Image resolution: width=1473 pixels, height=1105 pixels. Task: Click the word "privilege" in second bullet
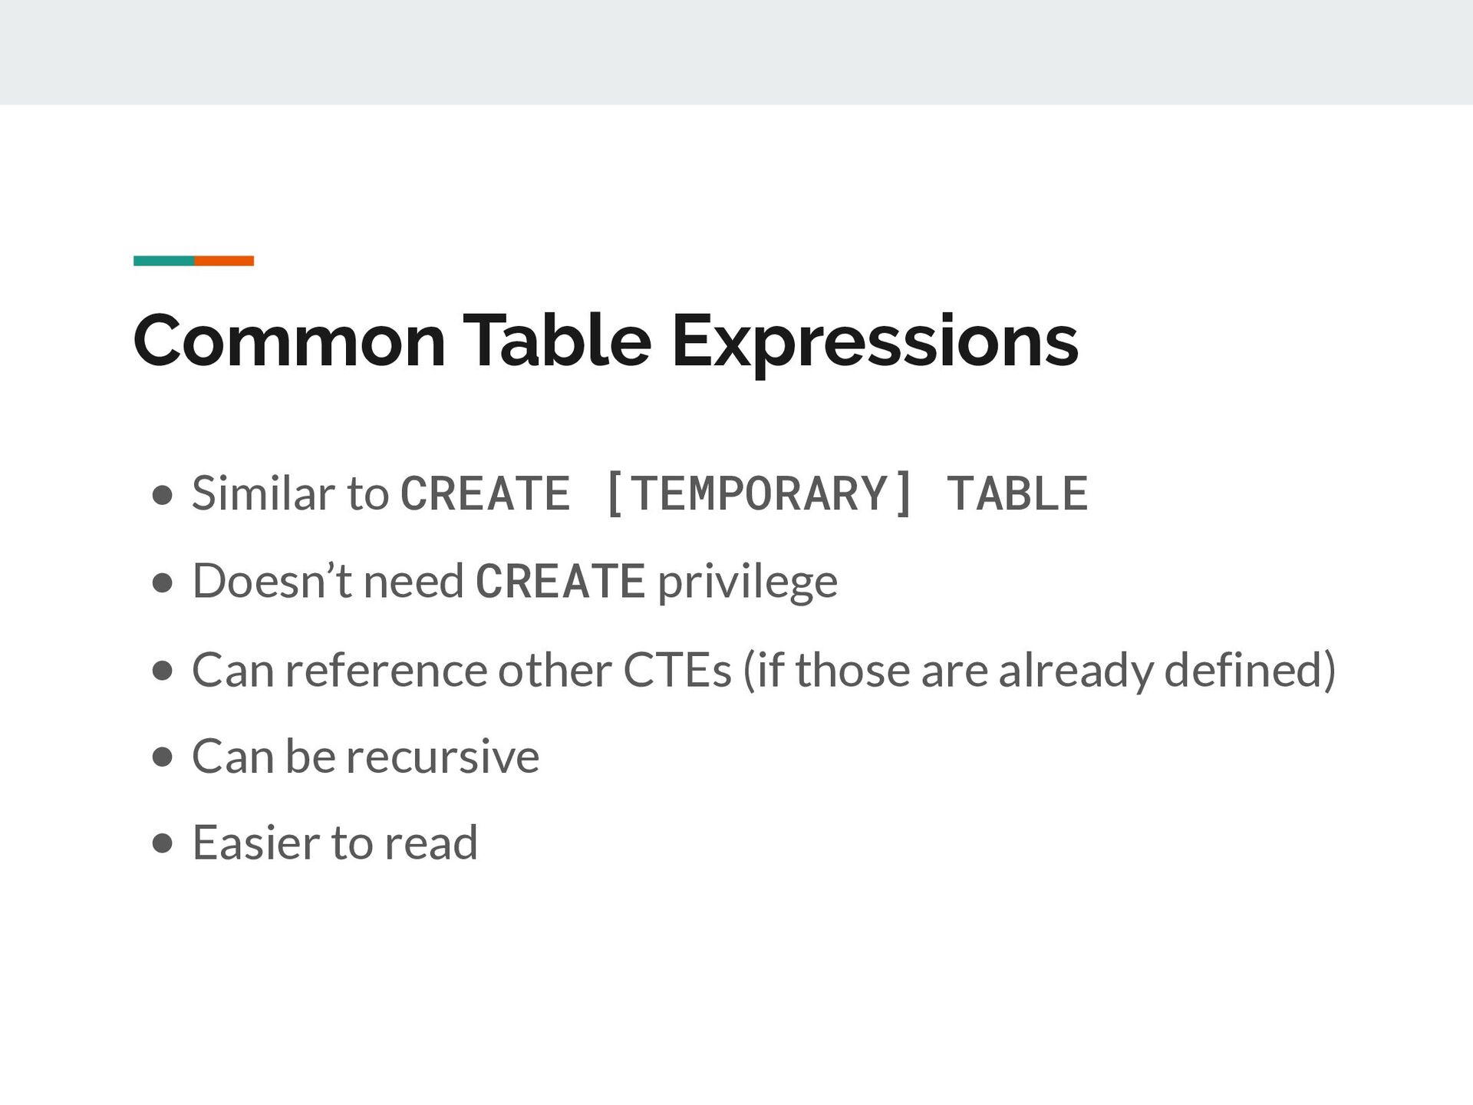(748, 583)
